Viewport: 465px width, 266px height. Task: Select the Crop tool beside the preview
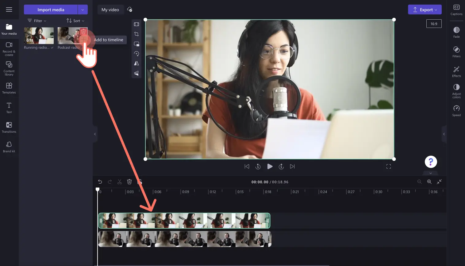136,34
